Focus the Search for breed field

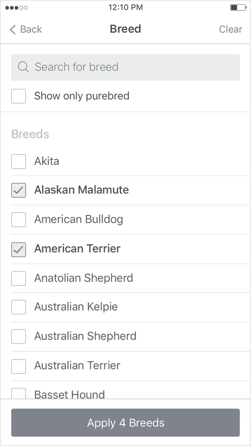coord(132,67)
